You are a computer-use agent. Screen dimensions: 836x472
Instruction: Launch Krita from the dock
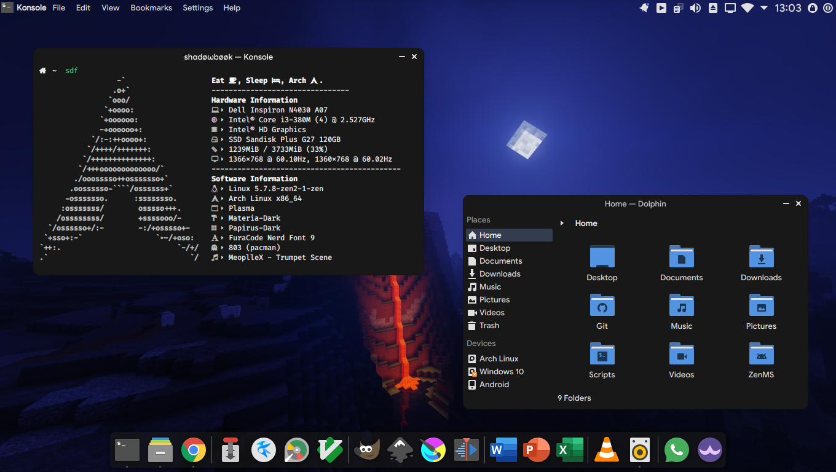click(433, 450)
